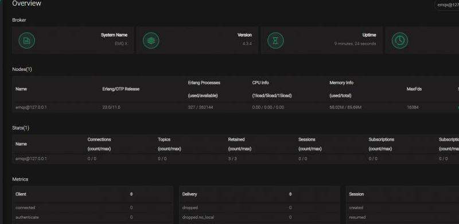Viewport: 459px width, 224px height.
Task: Click the Client metrics header
Action: coord(21,194)
